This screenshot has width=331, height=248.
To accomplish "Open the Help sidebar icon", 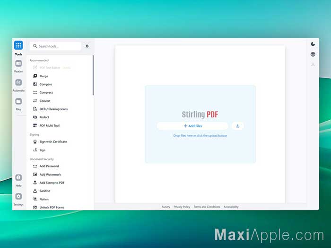I will [18, 178].
